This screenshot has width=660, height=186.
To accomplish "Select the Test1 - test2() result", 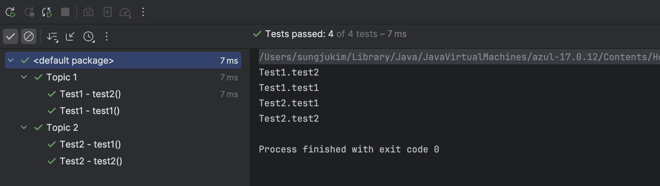I will point(90,94).
